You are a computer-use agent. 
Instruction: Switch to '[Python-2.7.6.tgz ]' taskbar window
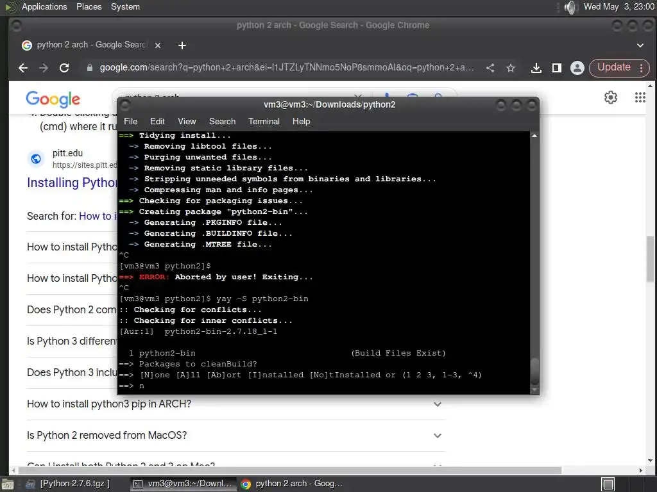click(x=69, y=484)
